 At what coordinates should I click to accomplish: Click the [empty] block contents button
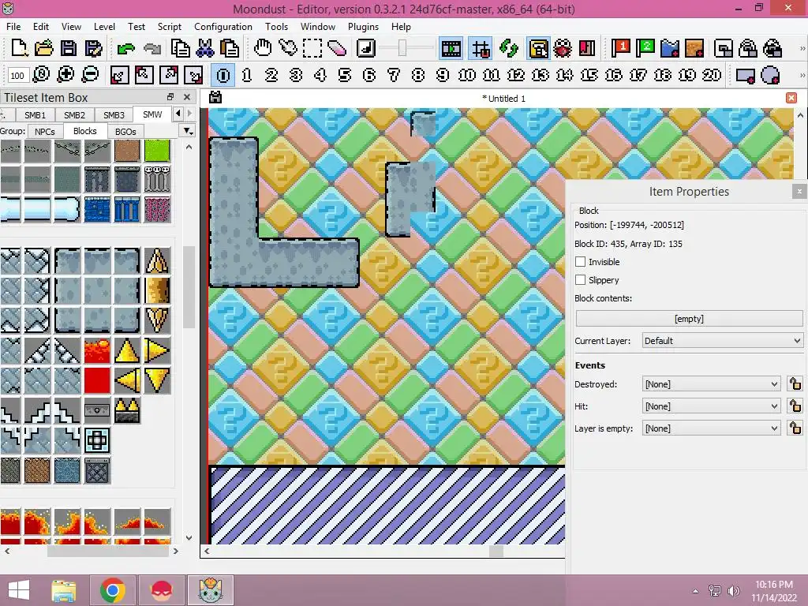click(x=689, y=319)
